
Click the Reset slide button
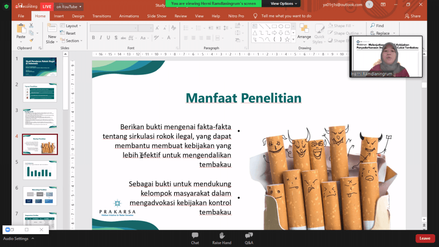(x=68, y=33)
